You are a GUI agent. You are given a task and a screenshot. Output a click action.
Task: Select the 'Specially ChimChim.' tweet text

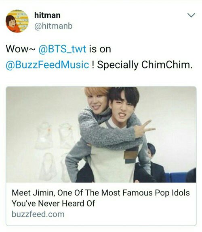point(145,64)
